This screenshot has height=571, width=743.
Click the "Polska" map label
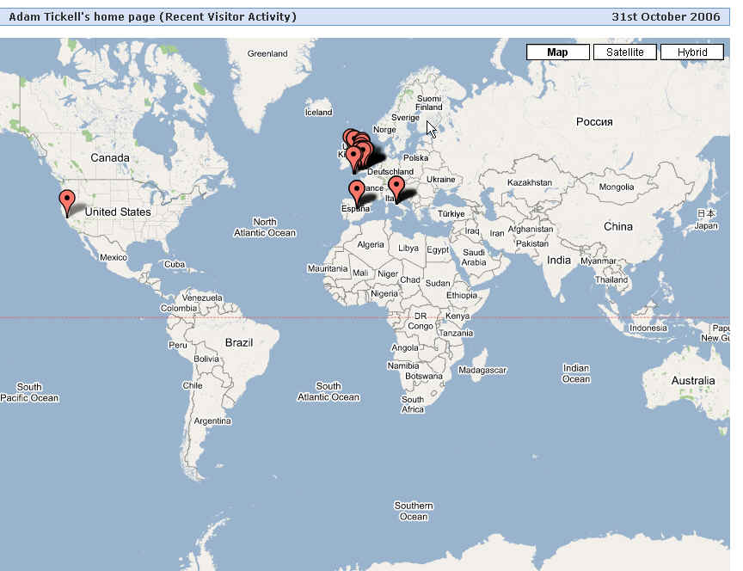point(415,157)
